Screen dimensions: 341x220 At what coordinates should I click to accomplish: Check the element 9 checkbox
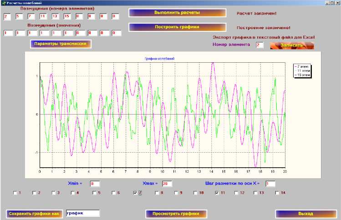coord(175,193)
